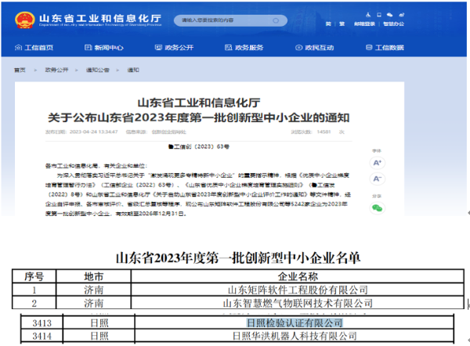Click the article title about 2023年度第一批创新型中小企业
Viewport: 470px width, 346px height.
coord(199,117)
